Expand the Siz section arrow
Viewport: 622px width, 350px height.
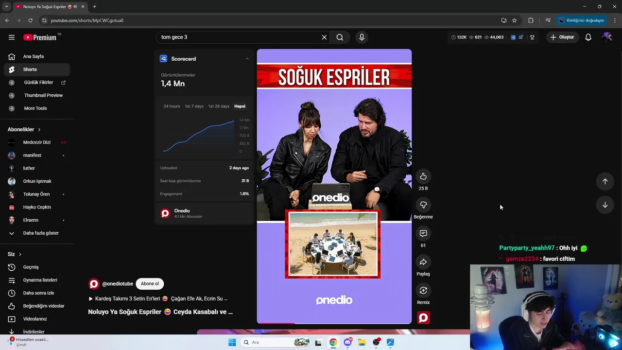click(20, 254)
